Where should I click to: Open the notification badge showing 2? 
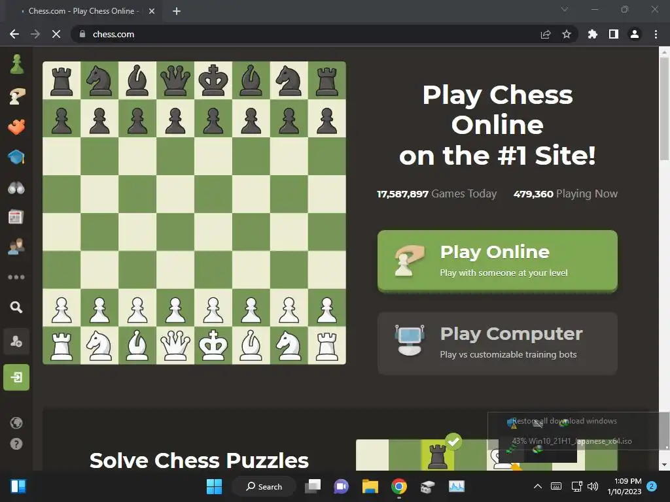[x=652, y=486]
